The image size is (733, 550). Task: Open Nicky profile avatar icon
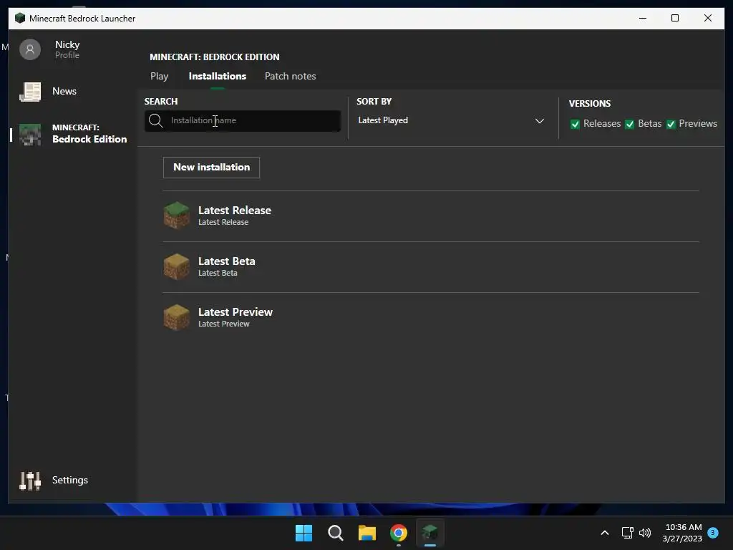click(30, 49)
